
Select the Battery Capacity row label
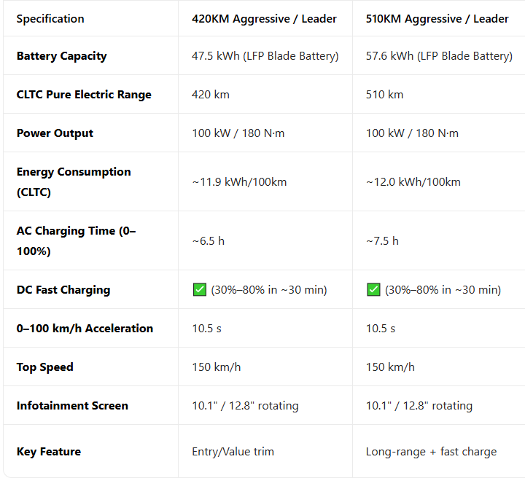[x=62, y=56]
